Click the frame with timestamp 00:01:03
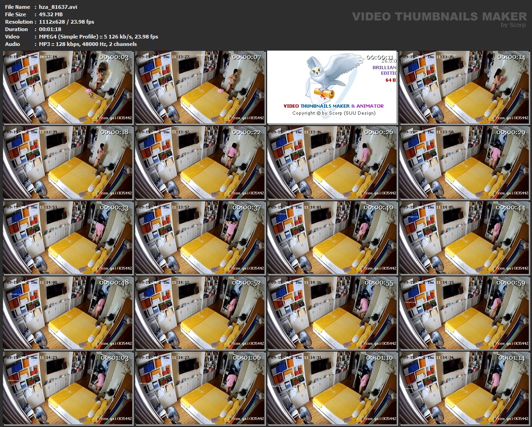The width and height of the screenshot is (532, 427). click(68, 388)
